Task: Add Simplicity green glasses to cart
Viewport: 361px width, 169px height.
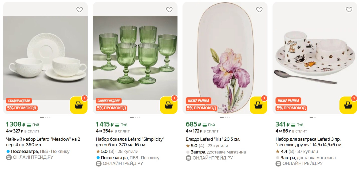Action: coord(168,105)
